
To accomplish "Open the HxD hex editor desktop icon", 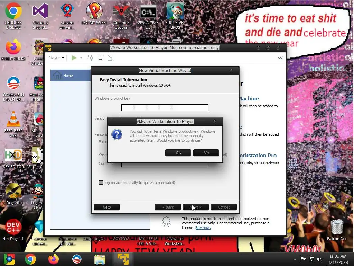I will point(13,158).
